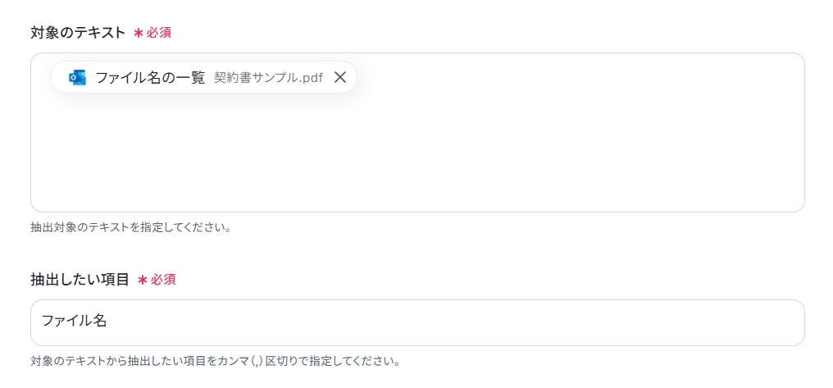Screen dimensions: 833x388
Task: Click the 契約書サンプル.pdf value text in the chip
Action: coord(268,78)
